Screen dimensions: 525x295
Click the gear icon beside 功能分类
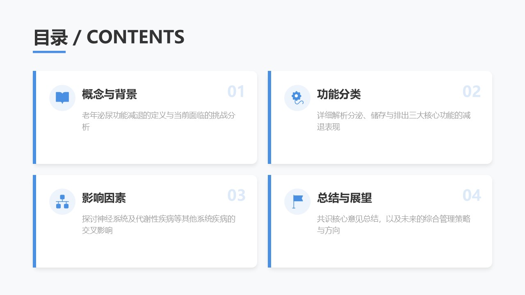click(297, 98)
